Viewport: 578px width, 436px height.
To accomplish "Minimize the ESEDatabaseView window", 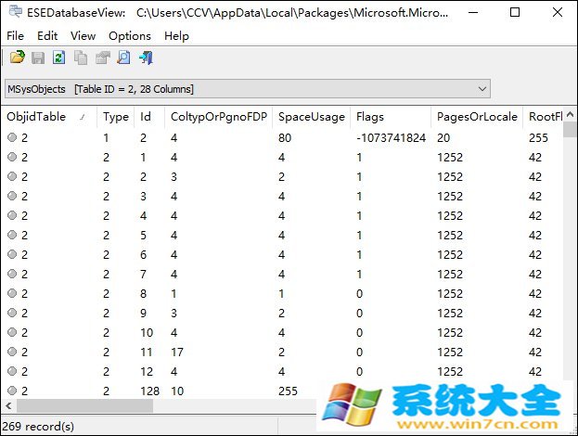I will point(473,13).
